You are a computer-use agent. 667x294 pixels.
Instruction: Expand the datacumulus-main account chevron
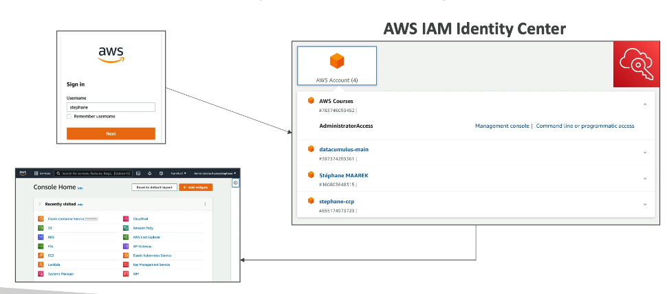645,152
